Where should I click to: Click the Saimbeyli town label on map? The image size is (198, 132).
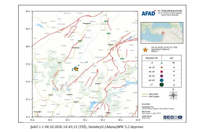pos(75,48)
